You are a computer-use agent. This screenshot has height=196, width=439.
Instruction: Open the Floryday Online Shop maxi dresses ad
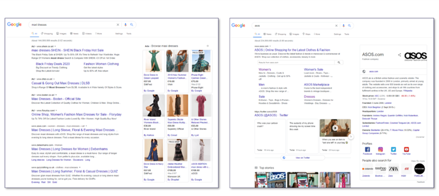pyautogui.click(x=77, y=115)
